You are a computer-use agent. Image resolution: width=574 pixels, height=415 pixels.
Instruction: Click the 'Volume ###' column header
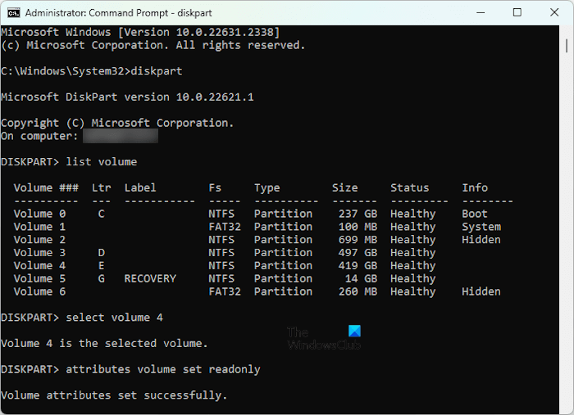[x=46, y=187]
